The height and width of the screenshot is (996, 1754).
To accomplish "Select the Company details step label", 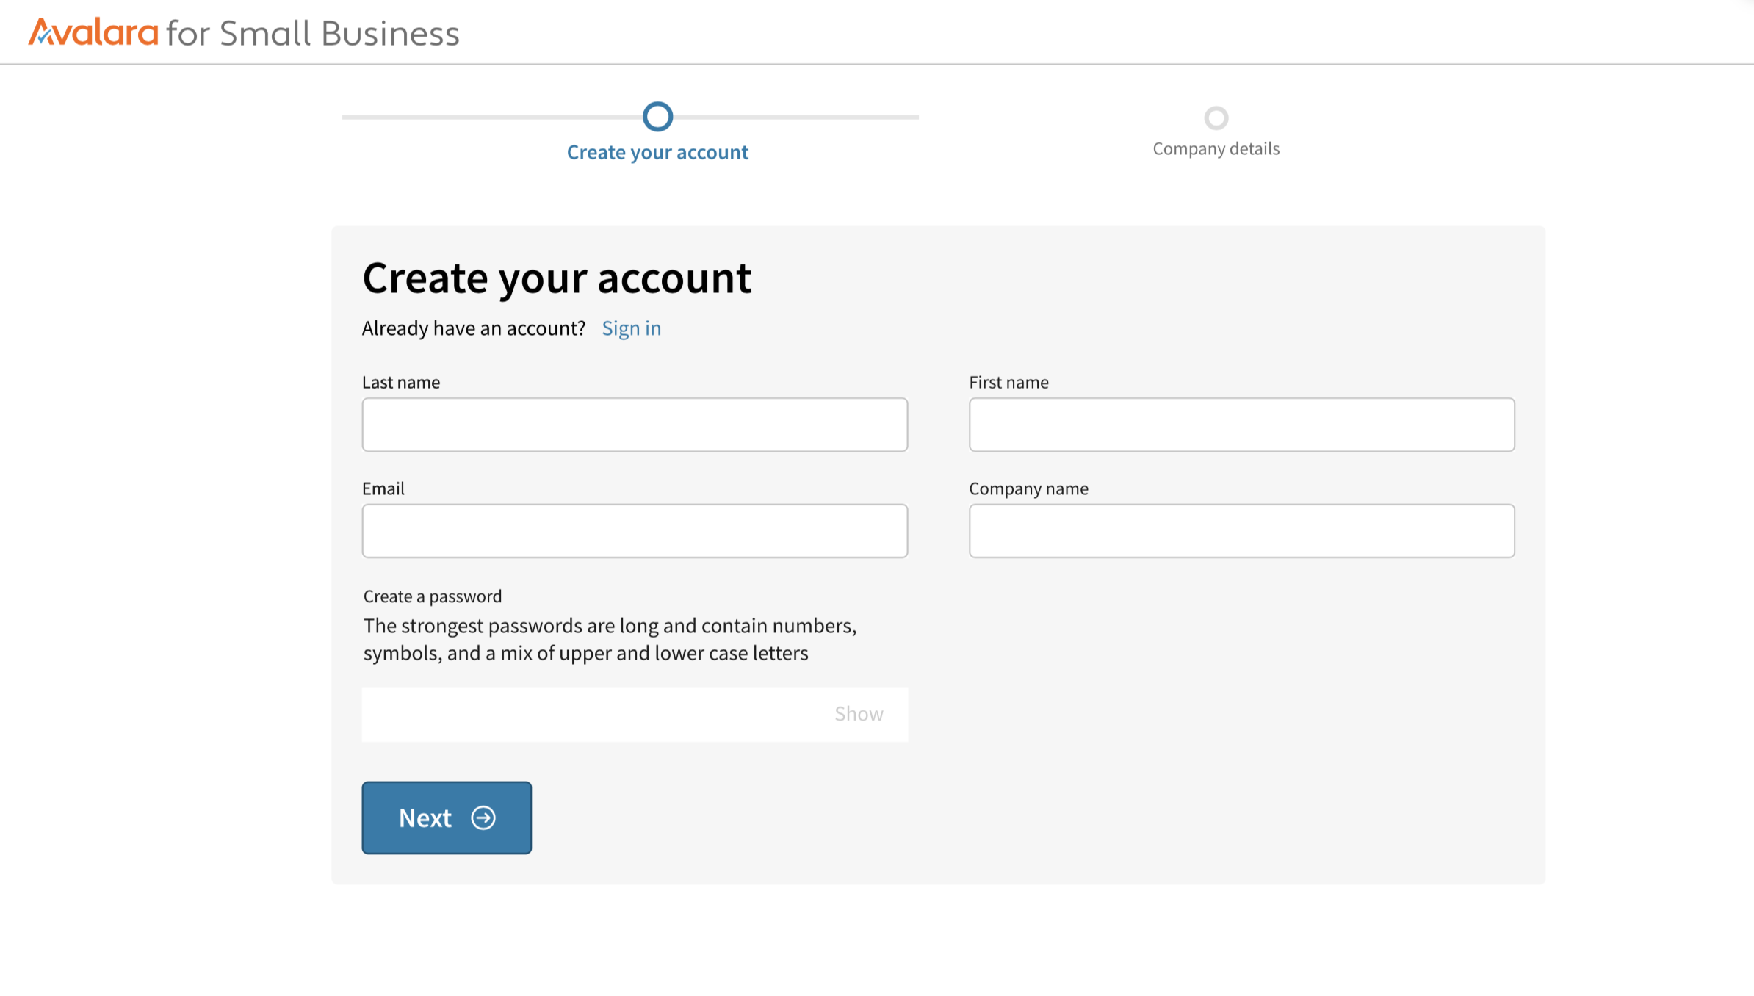I will coord(1216,149).
